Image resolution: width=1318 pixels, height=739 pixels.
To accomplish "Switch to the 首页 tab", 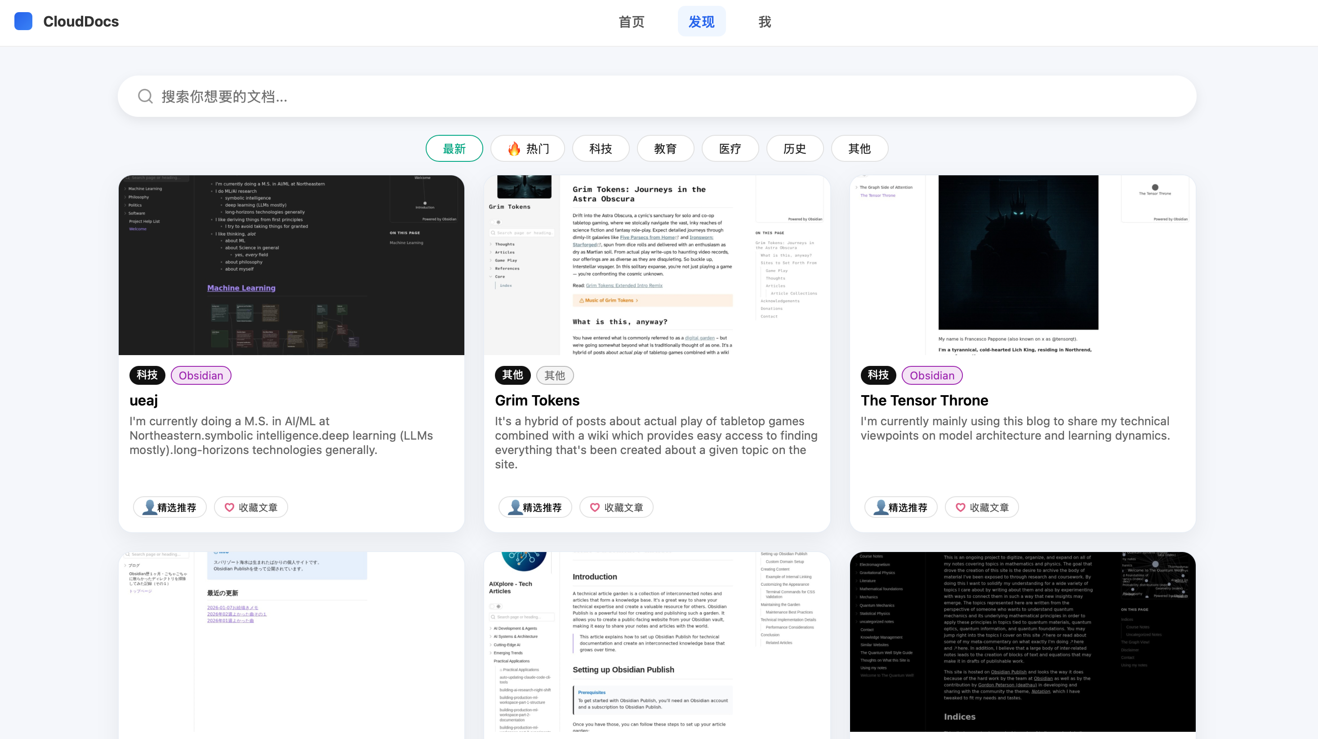I will [632, 22].
